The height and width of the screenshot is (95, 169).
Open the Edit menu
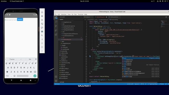click(x=59, y=14)
